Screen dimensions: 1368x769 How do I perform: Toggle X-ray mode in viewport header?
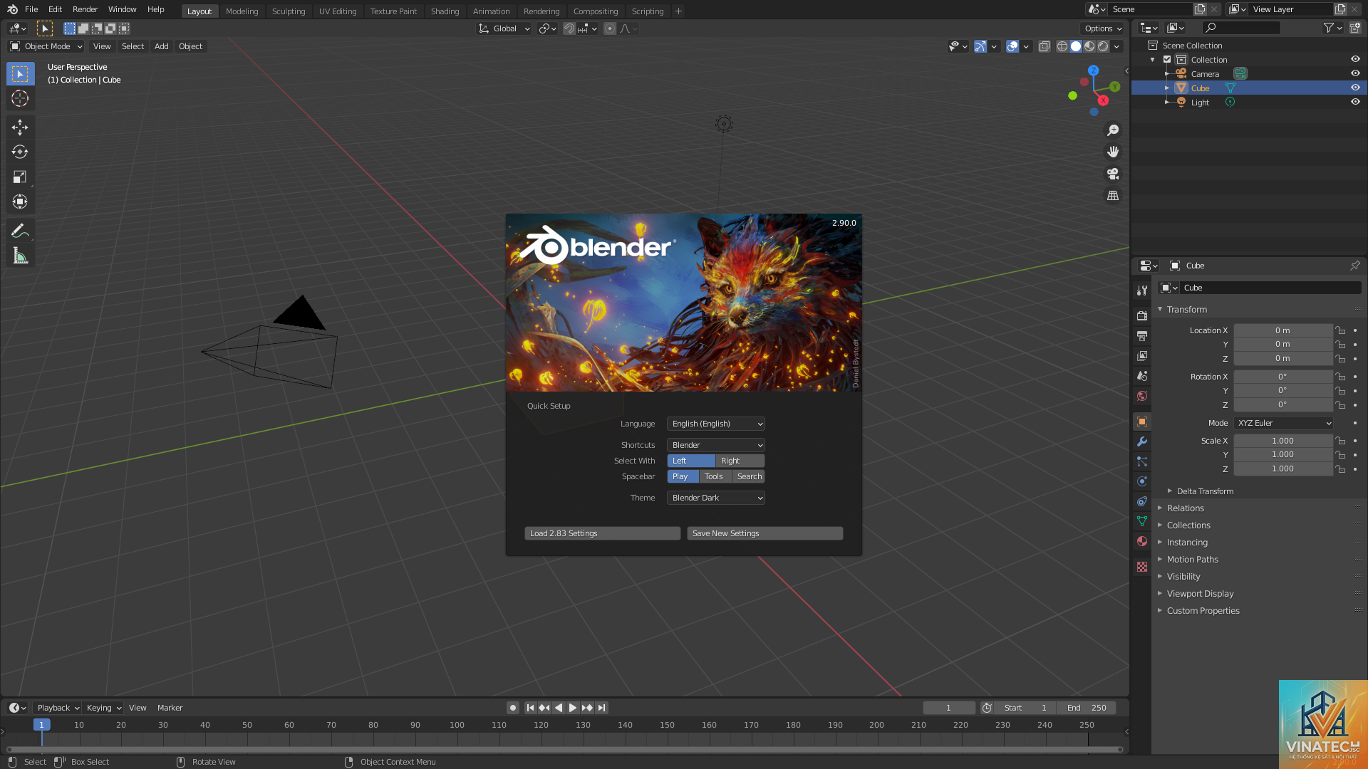(x=1044, y=46)
